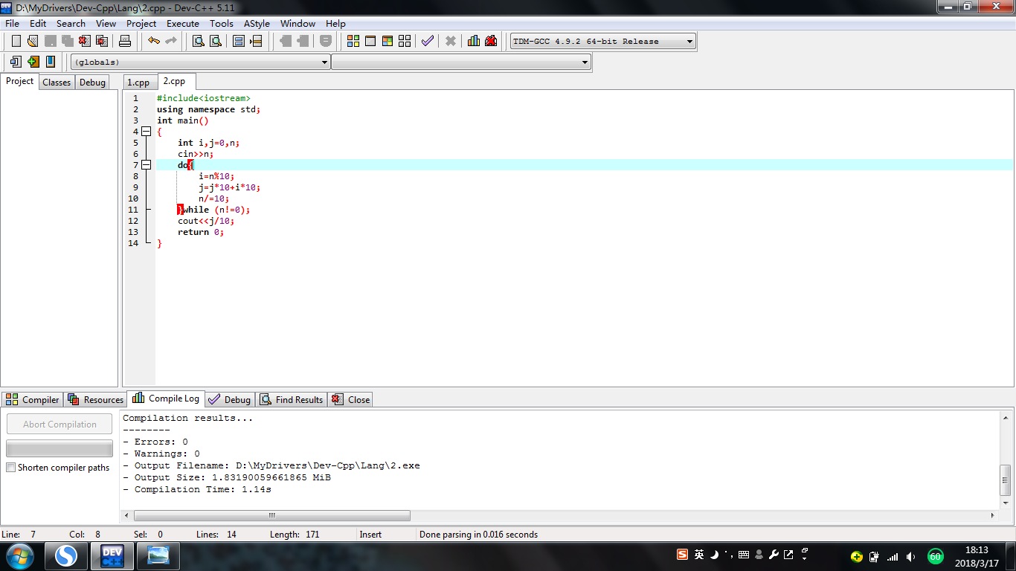The width and height of the screenshot is (1016, 571).
Task: Click the Close tab in bottom panel
Action: point(350,399)
